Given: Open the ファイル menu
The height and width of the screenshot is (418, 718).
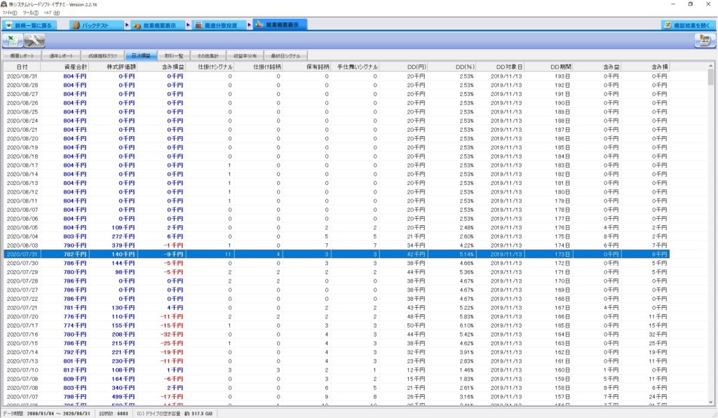Looking at the screenshot, I should pos(10,13).
